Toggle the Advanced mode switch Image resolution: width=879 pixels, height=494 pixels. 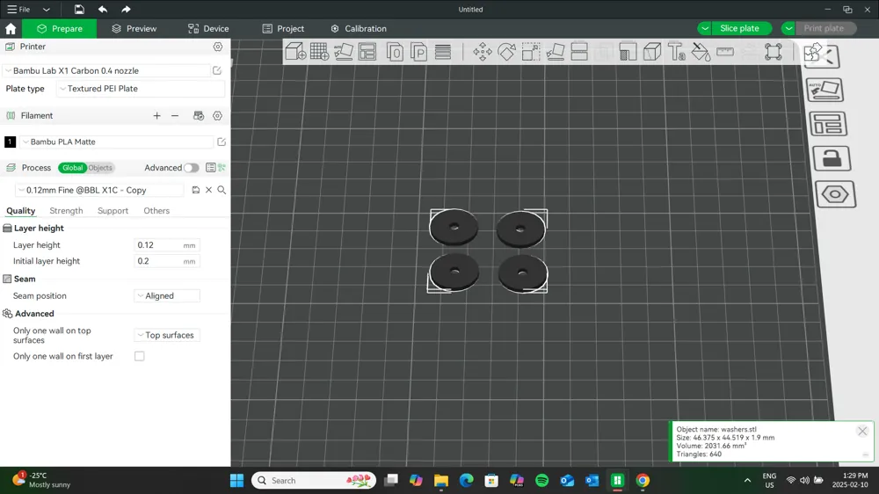pos(191,168)
